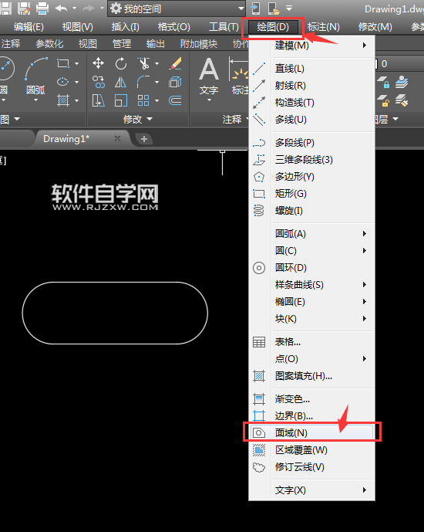Viewport: 424px width, 532px height.
Task: Select the Erase tool icon
Action: (176, 63)
